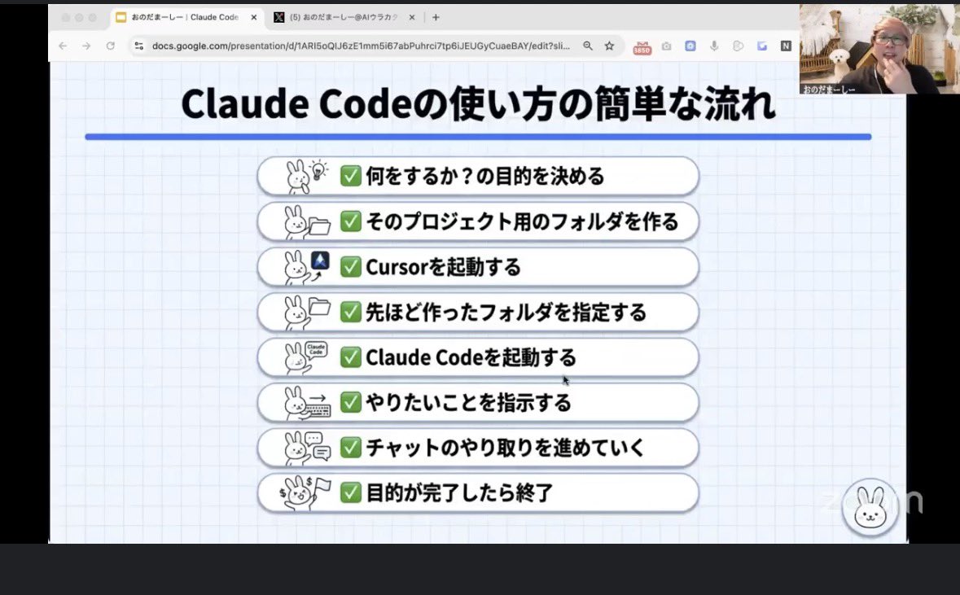Screen dimensions: 960x595
Task: Click the checkmark beside 目的が完了したら終了
Action: coord(349,493)
